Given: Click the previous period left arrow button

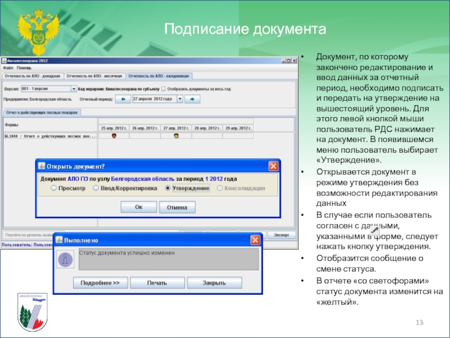Looking at the screenshot, I should coord(122,99).
